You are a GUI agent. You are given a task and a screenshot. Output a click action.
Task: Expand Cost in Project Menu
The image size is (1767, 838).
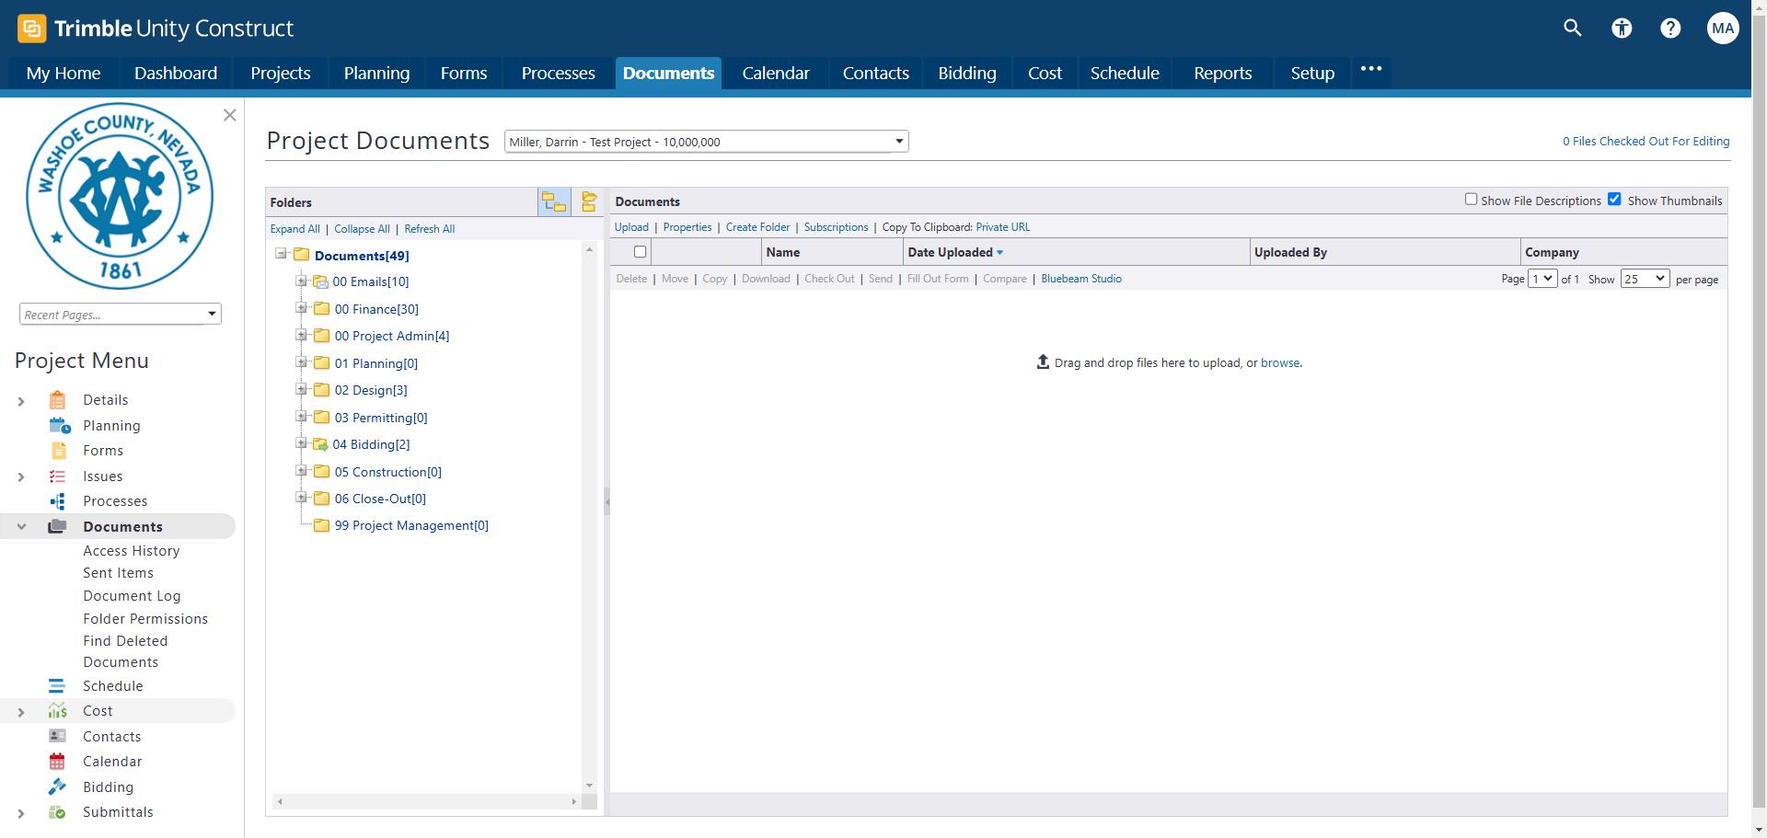[x=21, y=712]
